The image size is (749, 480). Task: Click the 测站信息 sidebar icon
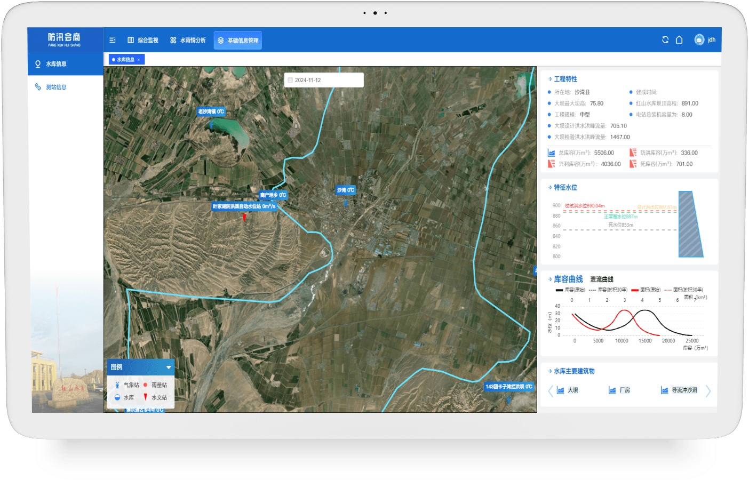38,87
